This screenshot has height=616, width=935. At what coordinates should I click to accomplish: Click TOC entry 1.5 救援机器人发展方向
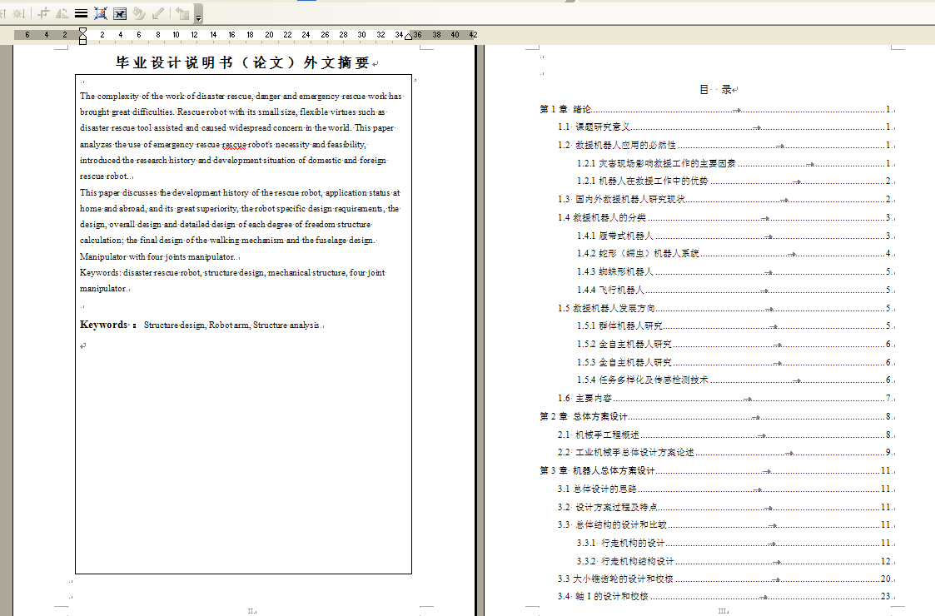[724, 308]
